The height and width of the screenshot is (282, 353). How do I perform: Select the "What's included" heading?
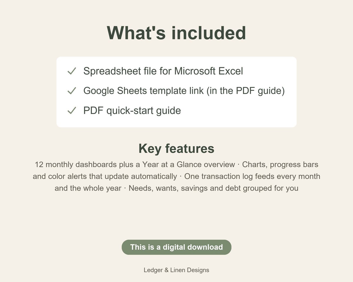point(176,33)
